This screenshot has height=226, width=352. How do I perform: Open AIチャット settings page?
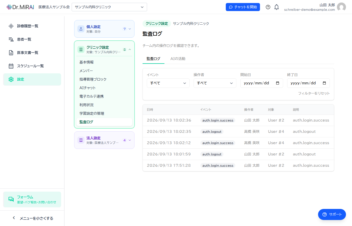tap(104, 88)
